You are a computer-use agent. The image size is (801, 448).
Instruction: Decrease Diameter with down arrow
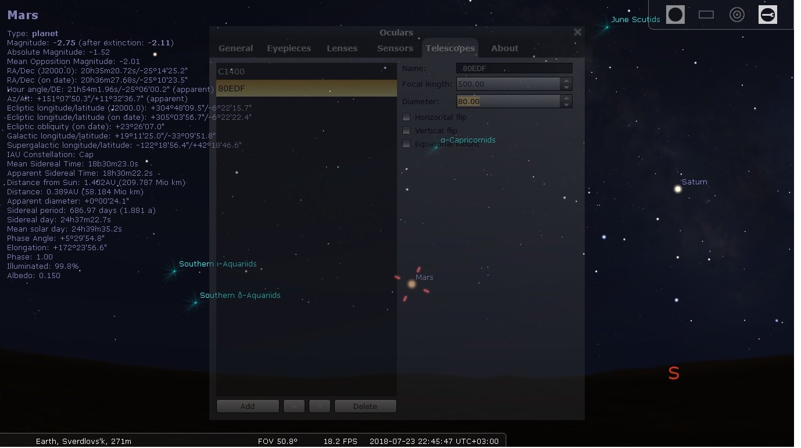566,105
